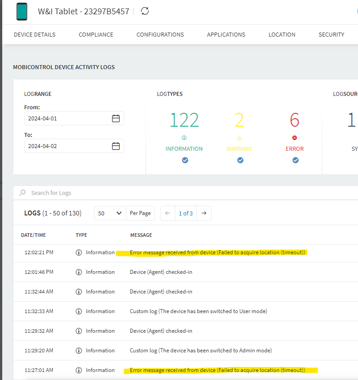Click the search magnifier icon

(x=22, y=193)
